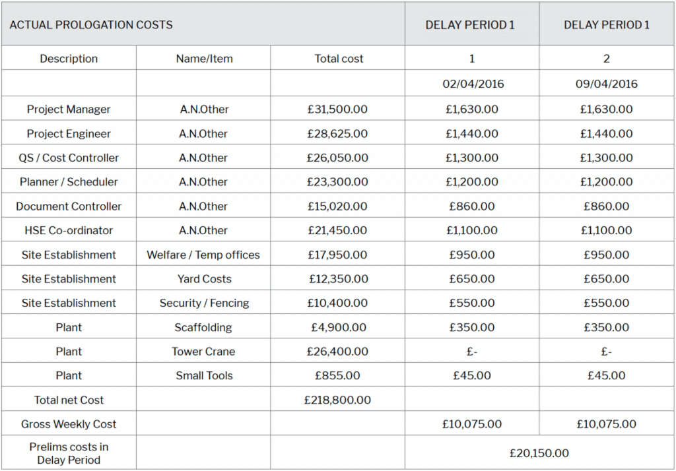The width and height of the screenshot is (676, 471).
Task: Click the Project Manager row label
Action: click(x=69, y=110)
